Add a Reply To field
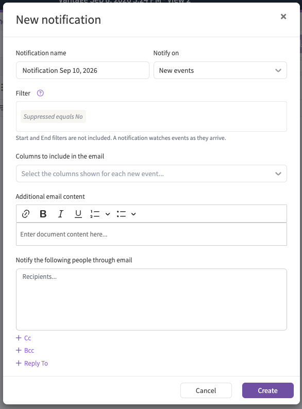The height and width of the screenshot is (409, 302). click(32, 363)
